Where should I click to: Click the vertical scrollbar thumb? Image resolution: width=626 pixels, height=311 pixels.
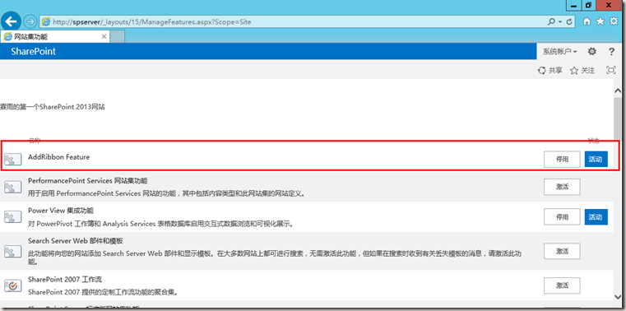point(617,118)
